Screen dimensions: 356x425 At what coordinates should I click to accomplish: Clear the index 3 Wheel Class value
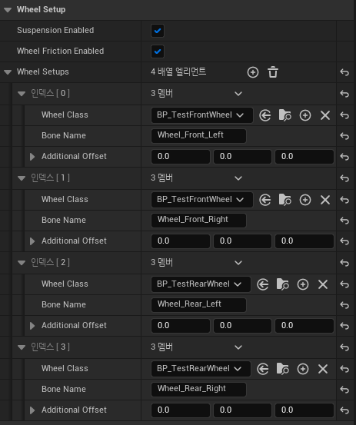pos(323,369)
